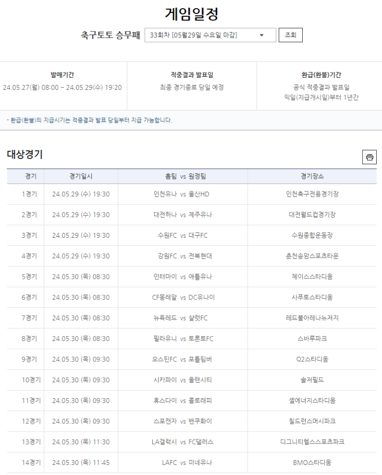Click 체이스스타디움 venue cell
382x475 pixels.
[312, 276]
